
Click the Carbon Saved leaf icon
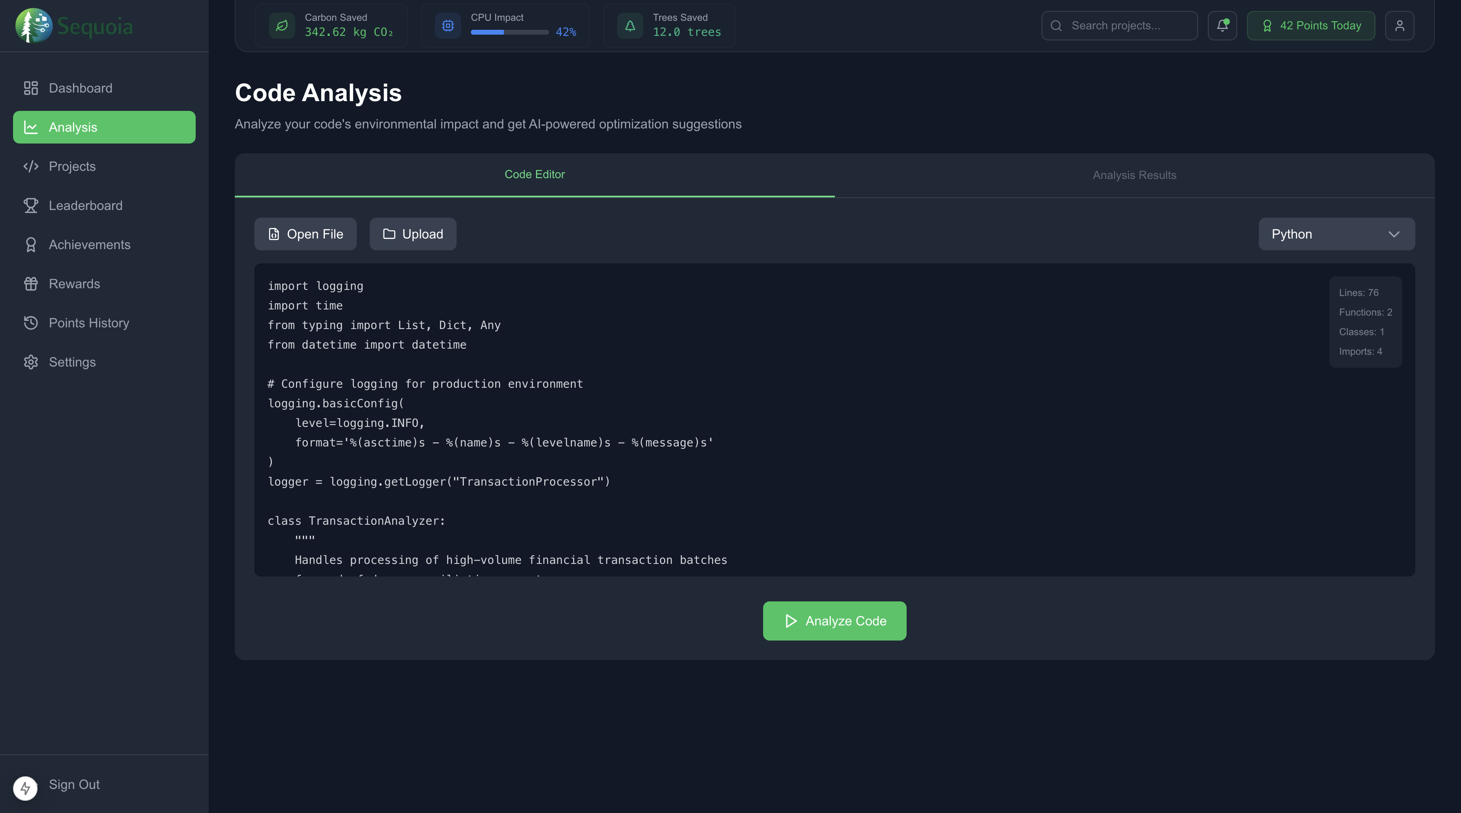282,26
